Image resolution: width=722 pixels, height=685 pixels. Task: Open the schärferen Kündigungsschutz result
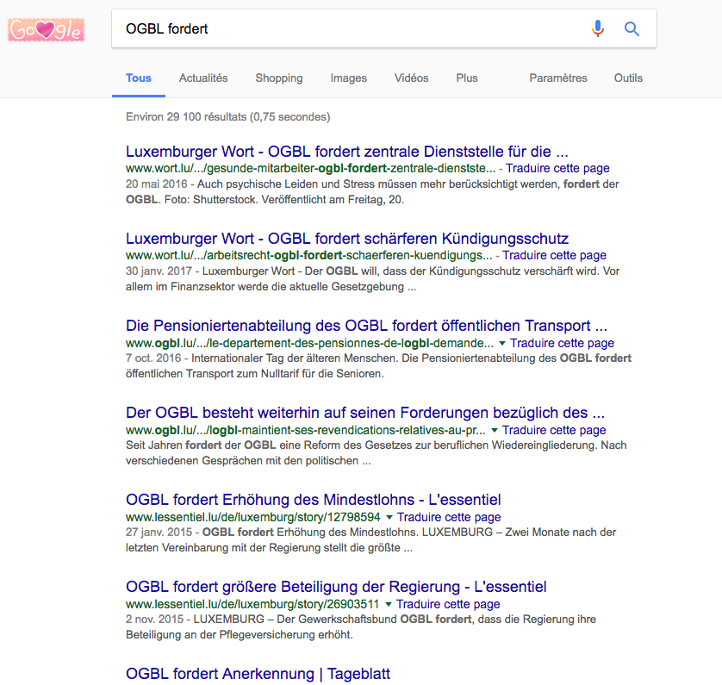click(x=346, y=239)
